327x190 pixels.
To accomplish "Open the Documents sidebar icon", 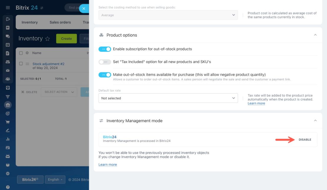I will [8, 53].
